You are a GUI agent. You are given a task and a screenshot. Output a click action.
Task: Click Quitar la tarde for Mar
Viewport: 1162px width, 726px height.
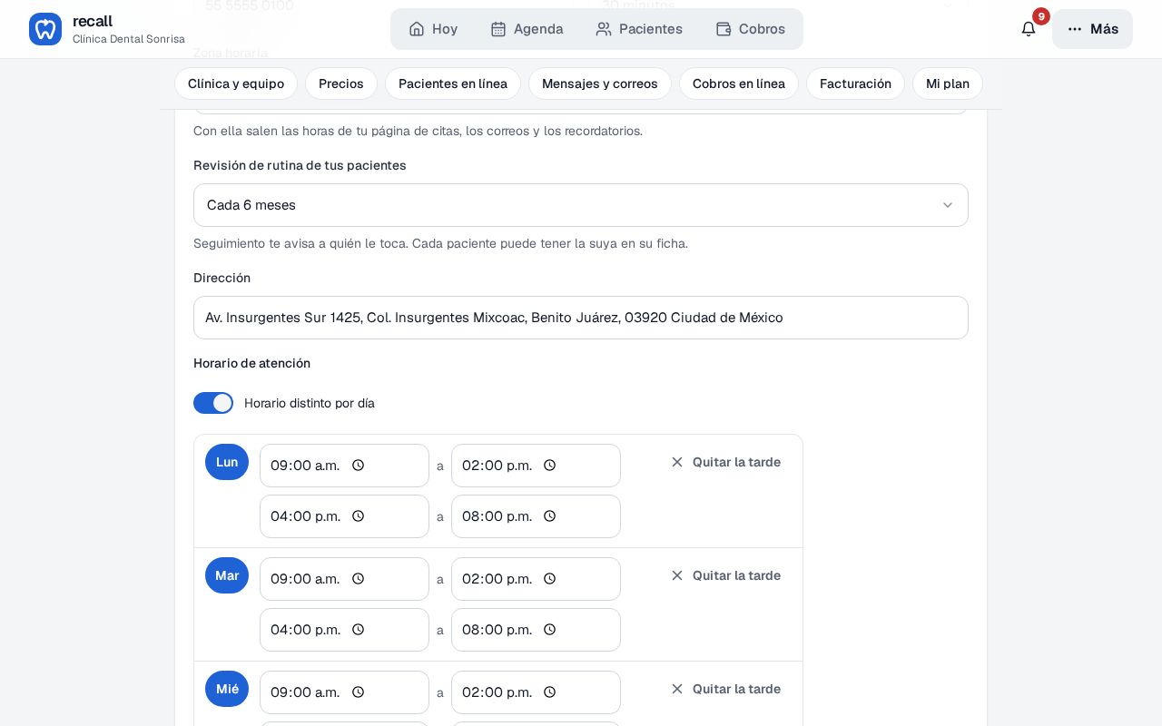point(725,575)
